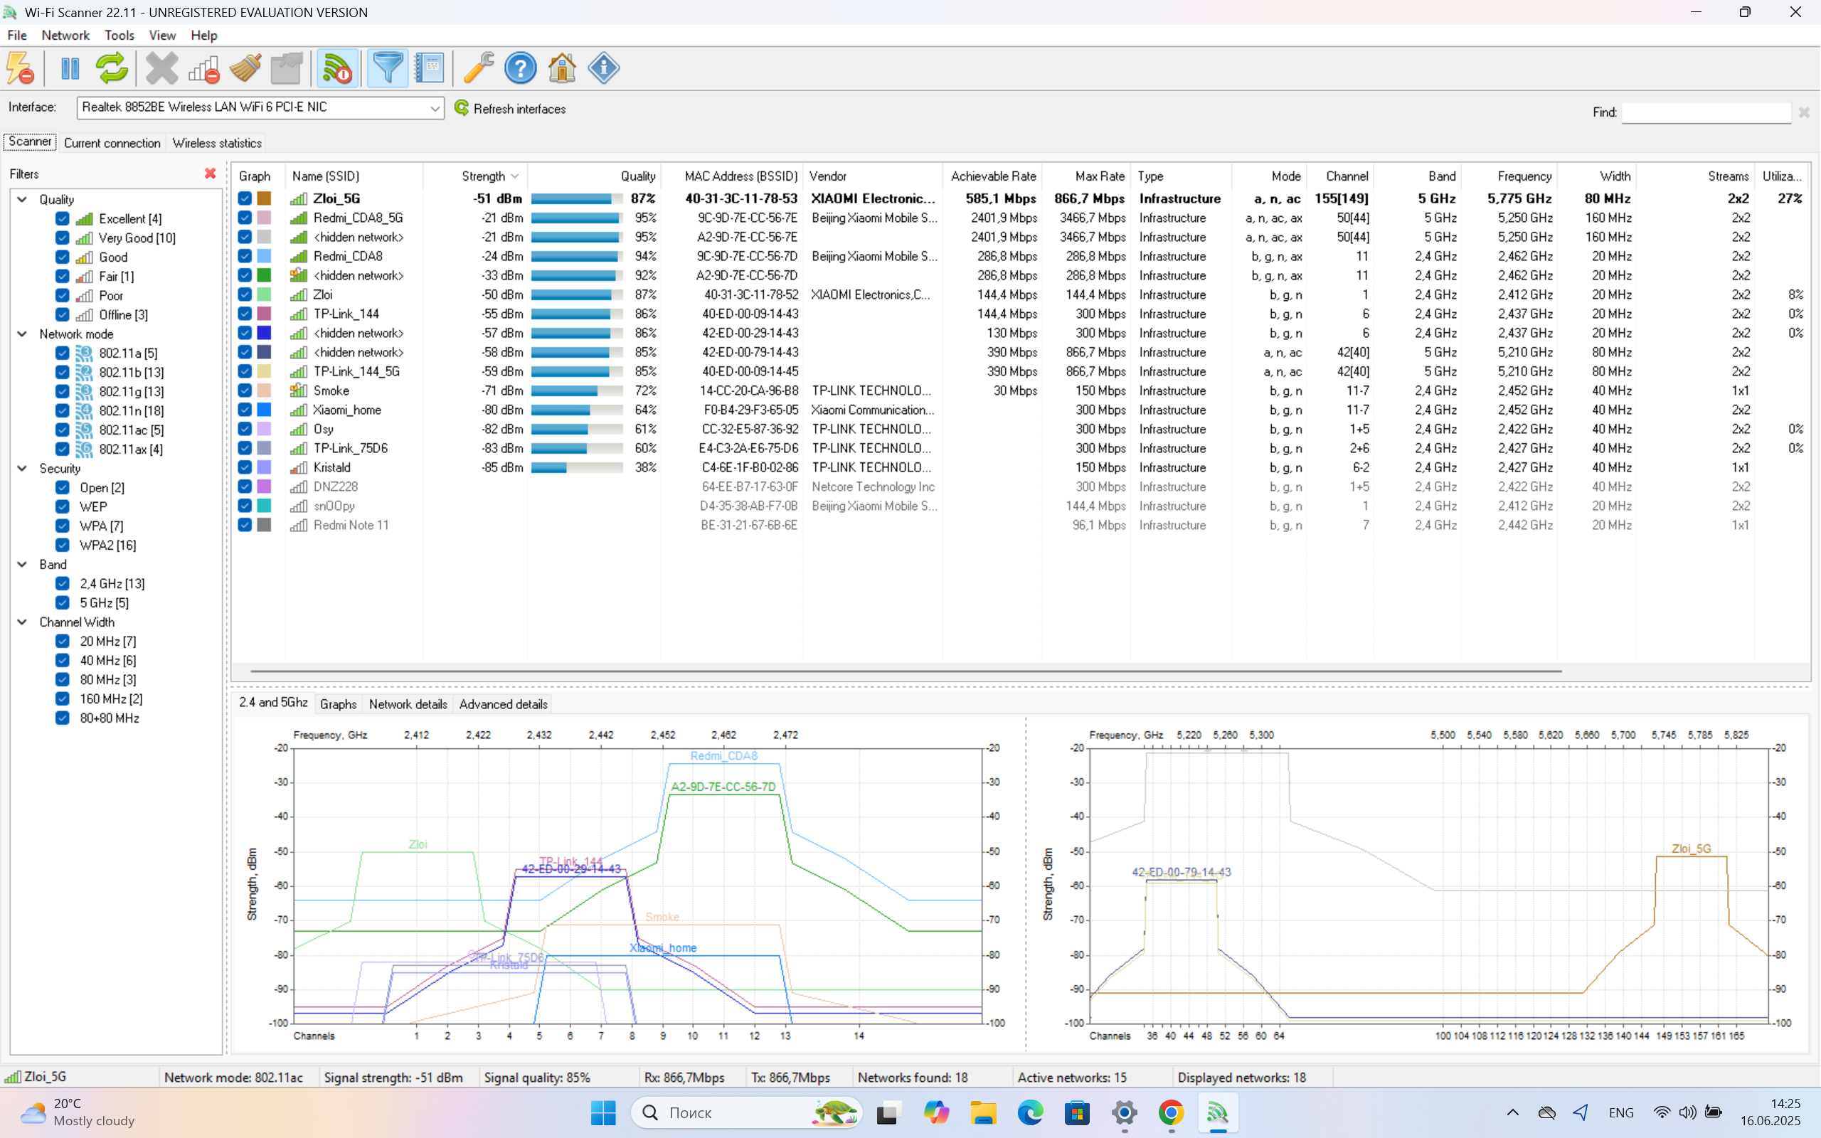Toggle the WPA2 [16] security checkbox
The height and width of the screenshot is (1138, 1821).
pyautogui.click(x=63, y=545)
